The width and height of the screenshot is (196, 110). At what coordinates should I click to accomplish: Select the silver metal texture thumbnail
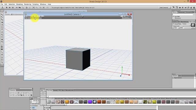(x=49, y=102)
